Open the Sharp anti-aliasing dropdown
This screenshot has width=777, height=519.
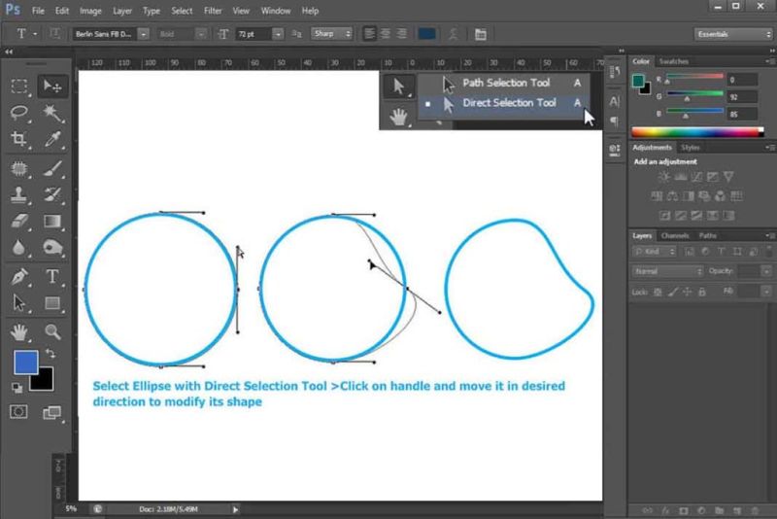tap(331, 34)
